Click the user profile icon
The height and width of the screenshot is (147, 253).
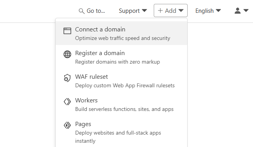click(237, 11)
